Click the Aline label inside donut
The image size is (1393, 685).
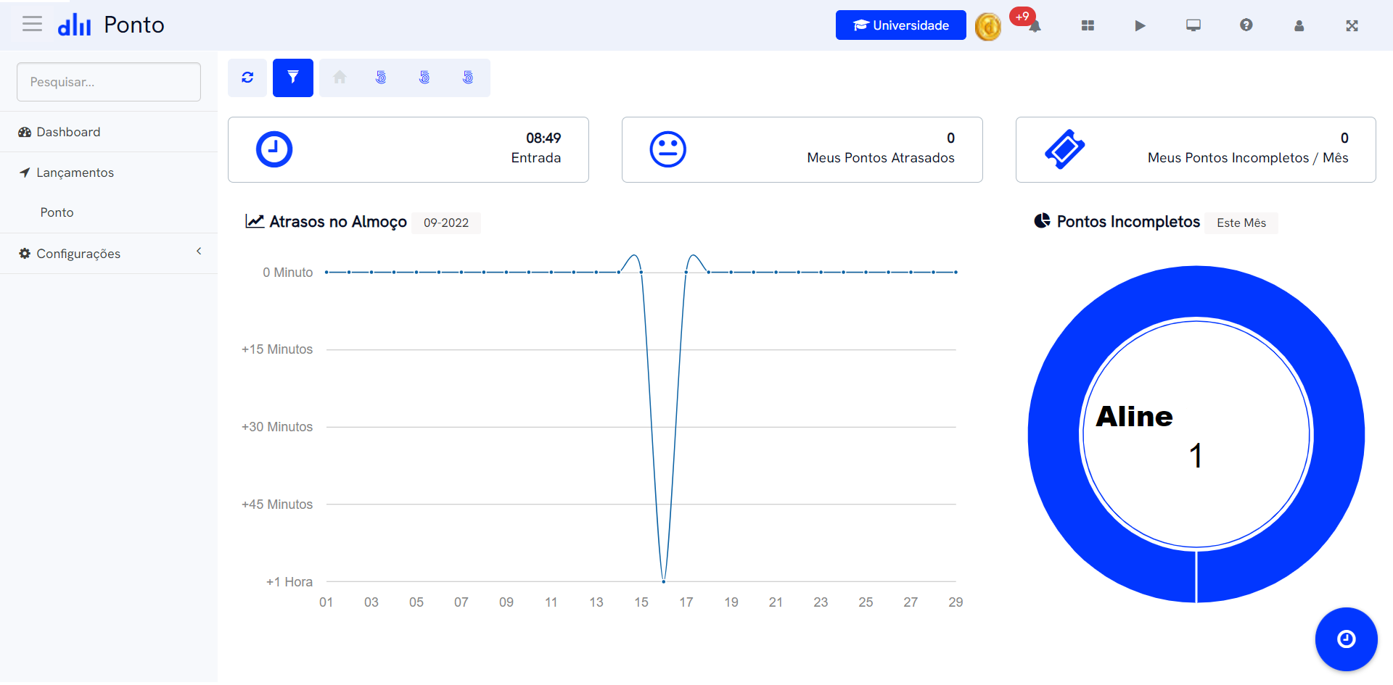click(1134, 417)
